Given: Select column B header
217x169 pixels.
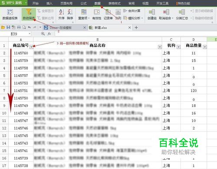Looking at the screenshot, I should 98,40.
